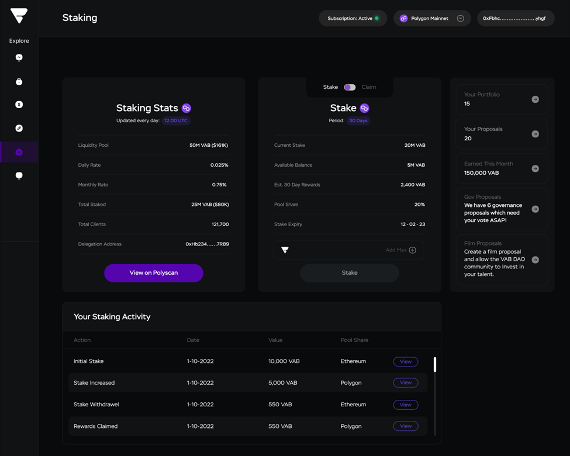Viewport: 570px width, 456px height.
Task: Expand the Polygon Mainnet network dropdown
Action: pyautogui.click(x=460, y=19)
